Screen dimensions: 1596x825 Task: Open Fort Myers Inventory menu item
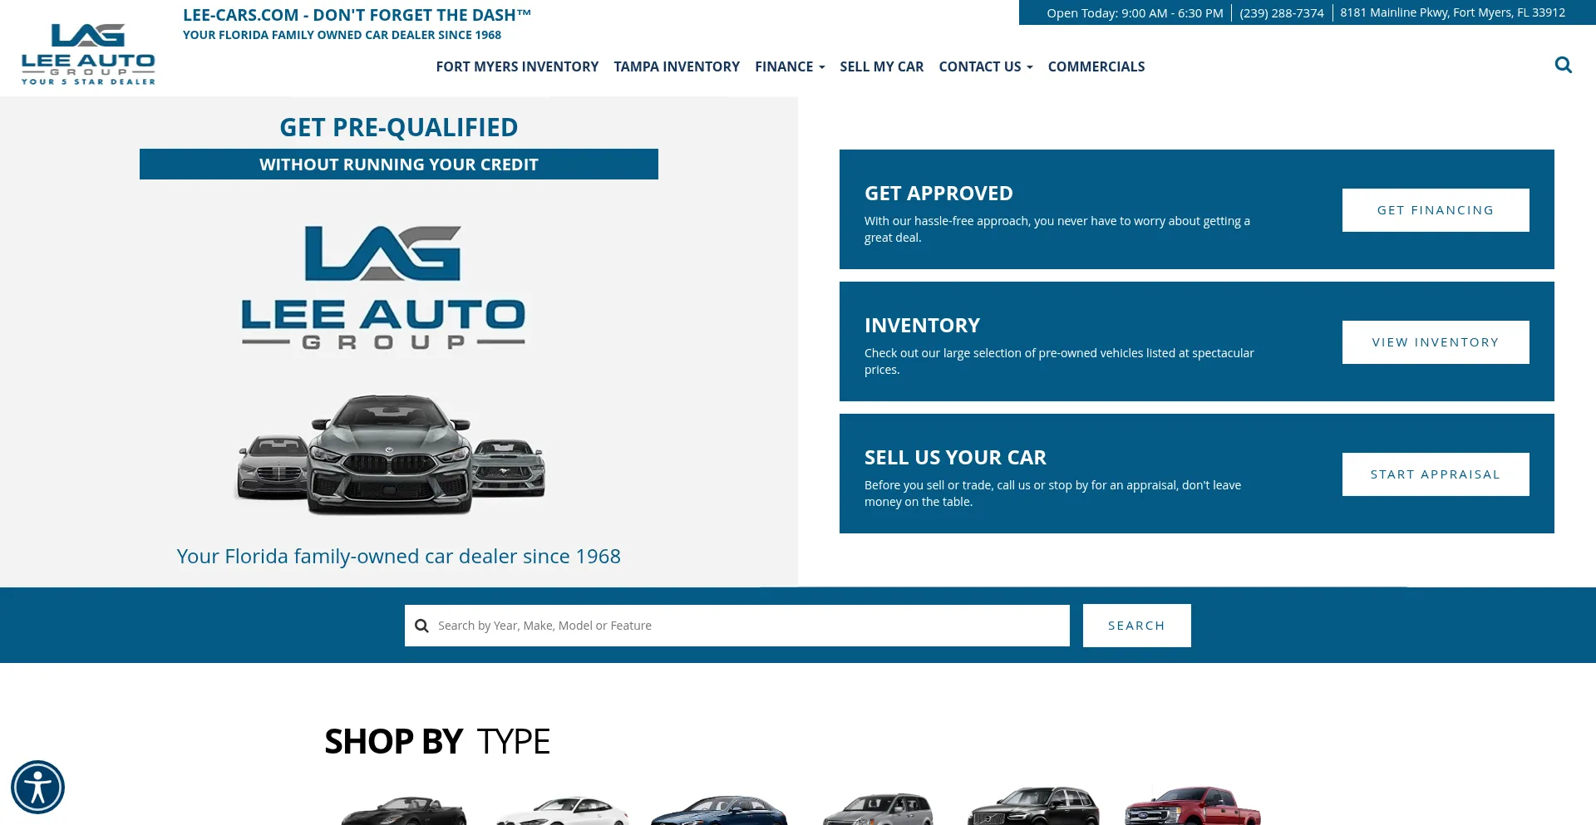(x=517, y=66)
